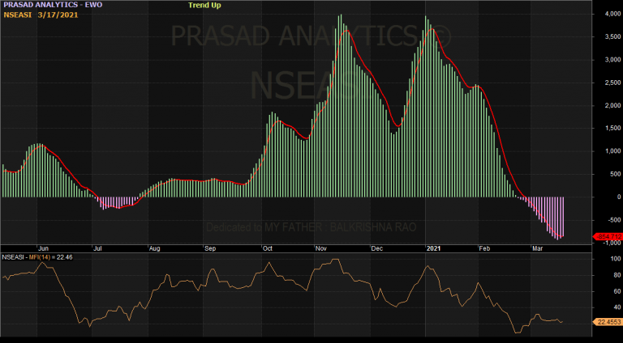This screenshot has width=623, height=343.
Task: Click the Trend Up status label
Action: coord(204,5)
